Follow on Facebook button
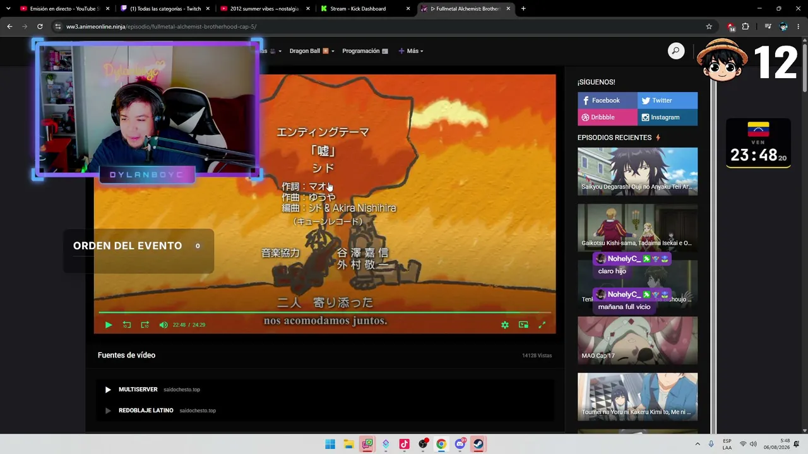The width and height of the screenshot is (808, 454). [x=607, y=100]
